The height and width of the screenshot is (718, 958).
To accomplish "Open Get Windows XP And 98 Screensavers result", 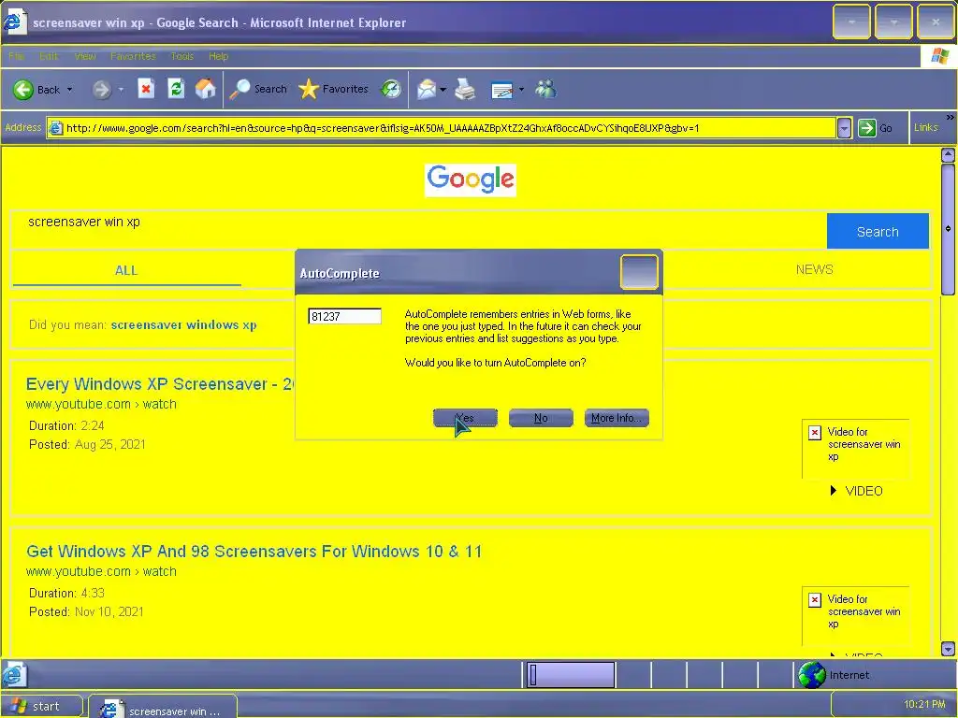I will tap(254, 552).
